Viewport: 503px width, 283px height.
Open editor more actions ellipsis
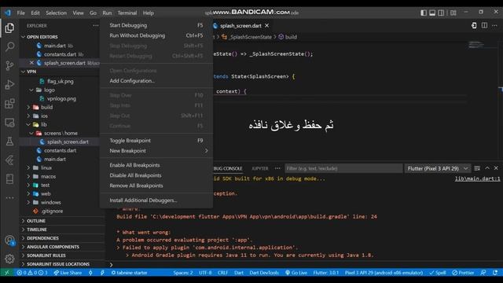(x=494, y=25)
